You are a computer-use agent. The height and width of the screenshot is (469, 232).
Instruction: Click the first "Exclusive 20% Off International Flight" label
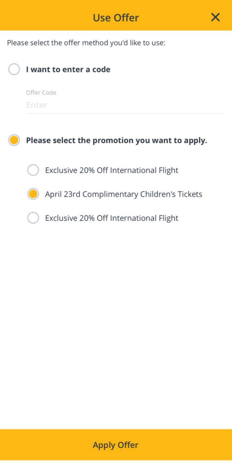click(x=111, y=170)
